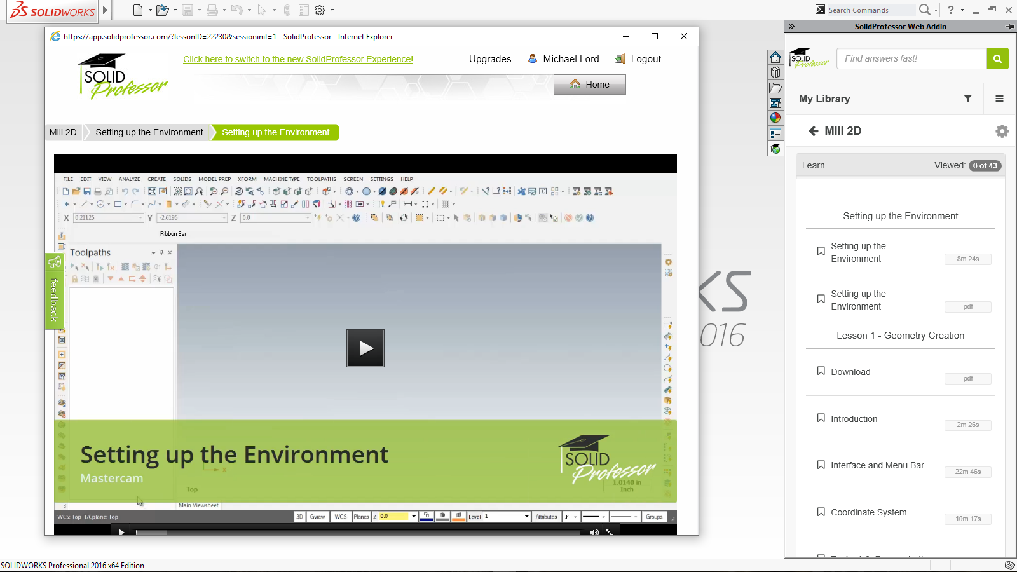This screenshot has width=1017, height=572.
Task: Click the library filter funnel icon
Action: [967, 99]
